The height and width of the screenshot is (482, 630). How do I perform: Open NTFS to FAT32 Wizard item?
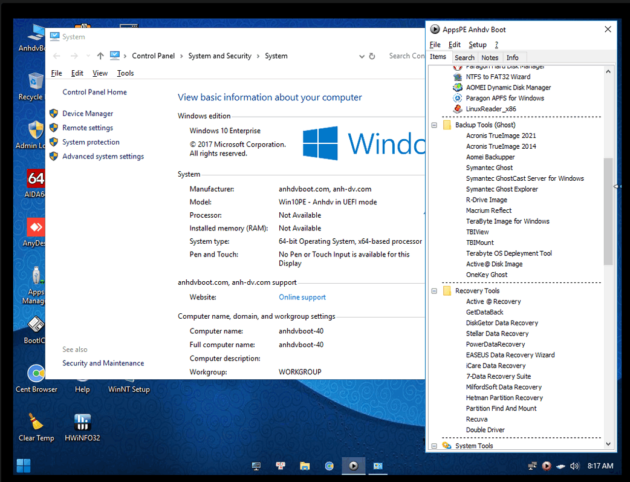[498, 77]
